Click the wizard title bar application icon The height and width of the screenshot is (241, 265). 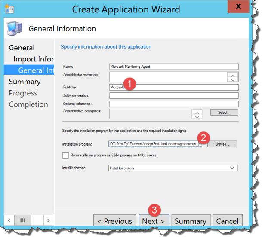click(9, 9)
